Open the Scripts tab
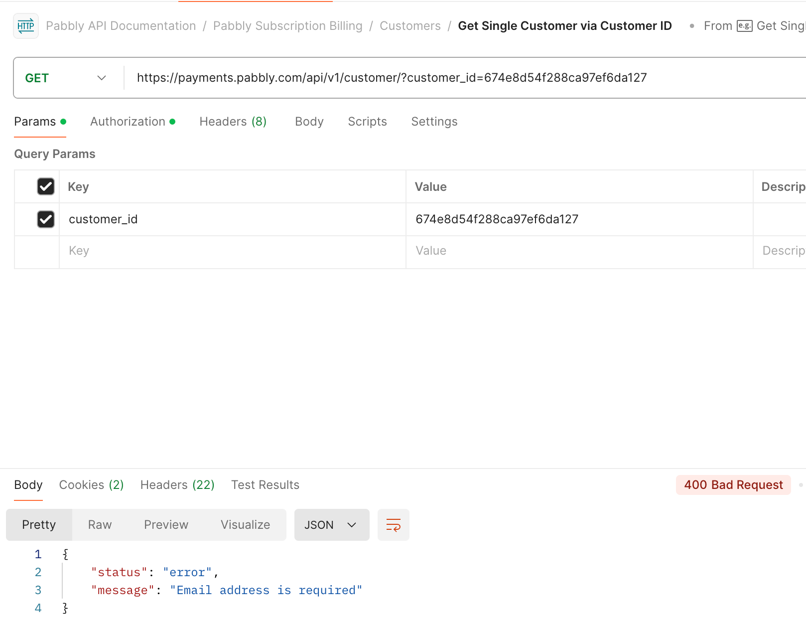806x624 pixels. coord(368,122)
